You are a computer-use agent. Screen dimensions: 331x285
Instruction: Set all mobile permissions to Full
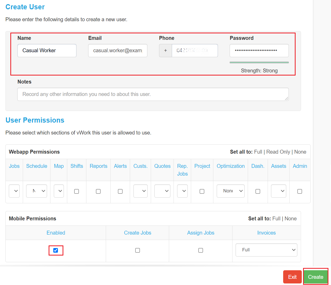tap(276, 219)
